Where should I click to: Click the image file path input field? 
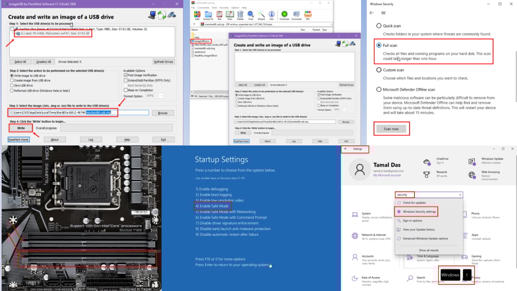pos(79,112)
